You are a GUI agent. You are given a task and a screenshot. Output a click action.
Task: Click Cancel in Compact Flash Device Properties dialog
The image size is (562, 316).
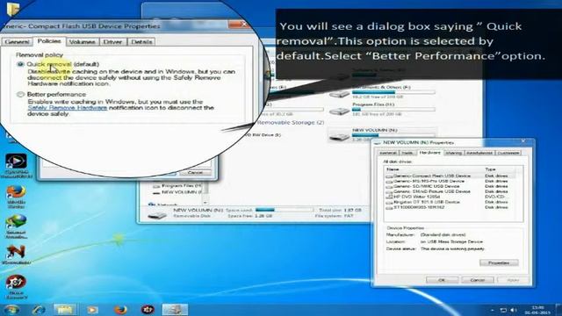[195, 173]
